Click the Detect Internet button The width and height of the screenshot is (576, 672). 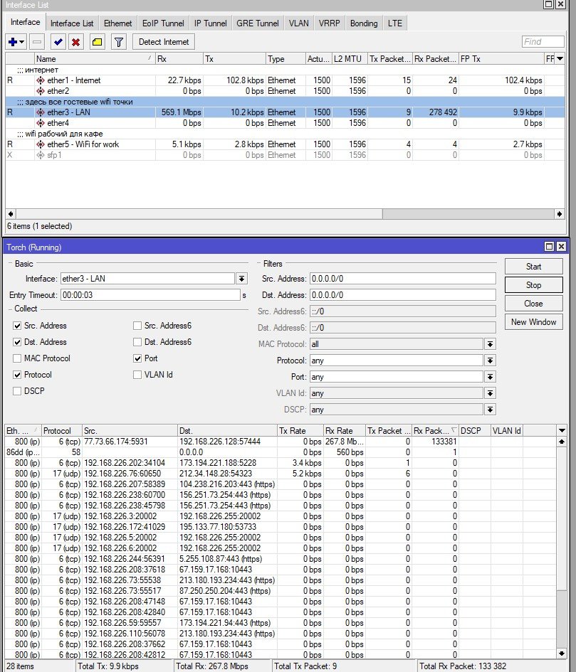[164, 42]
